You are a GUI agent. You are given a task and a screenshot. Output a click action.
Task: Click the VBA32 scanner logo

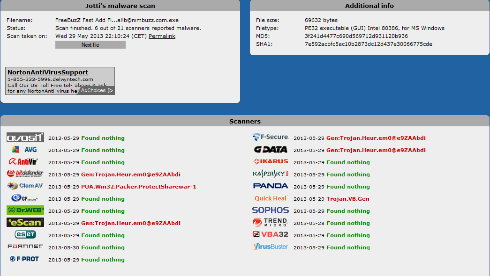pyautogui.click(x=271, y=234)
